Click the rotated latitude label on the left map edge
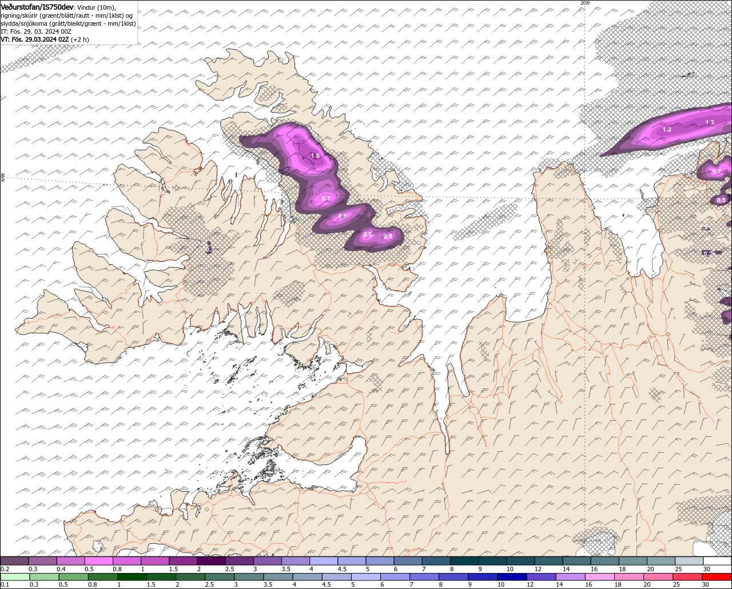Image resolution: width=732 pixels, height=589 pixels. click(3, 178)
